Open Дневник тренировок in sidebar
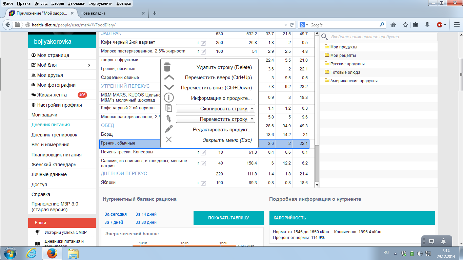463x260 pixels. click(54, 135)
